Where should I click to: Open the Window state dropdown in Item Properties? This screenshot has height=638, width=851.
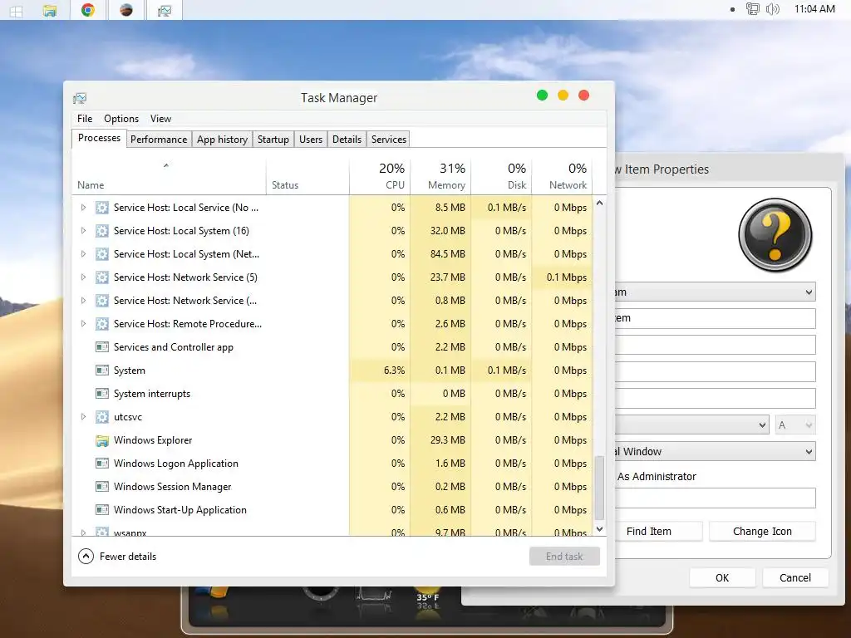pos(716,451)
